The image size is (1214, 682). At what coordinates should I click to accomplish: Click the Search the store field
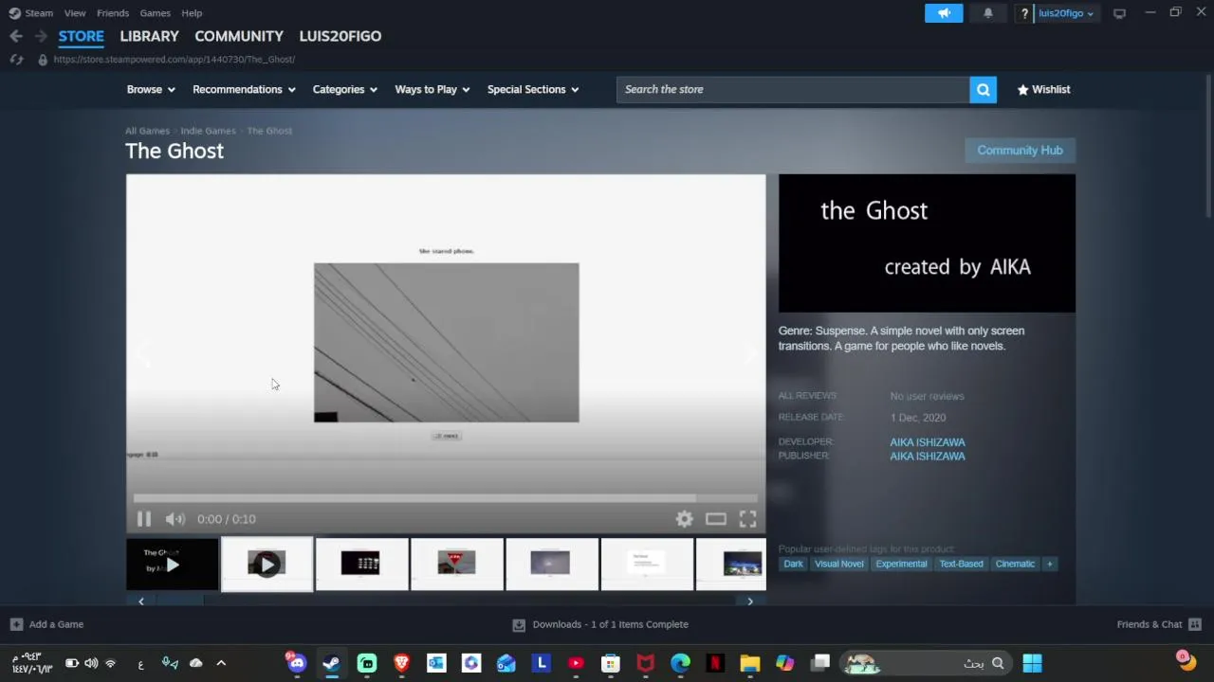[x=793, y=89]
